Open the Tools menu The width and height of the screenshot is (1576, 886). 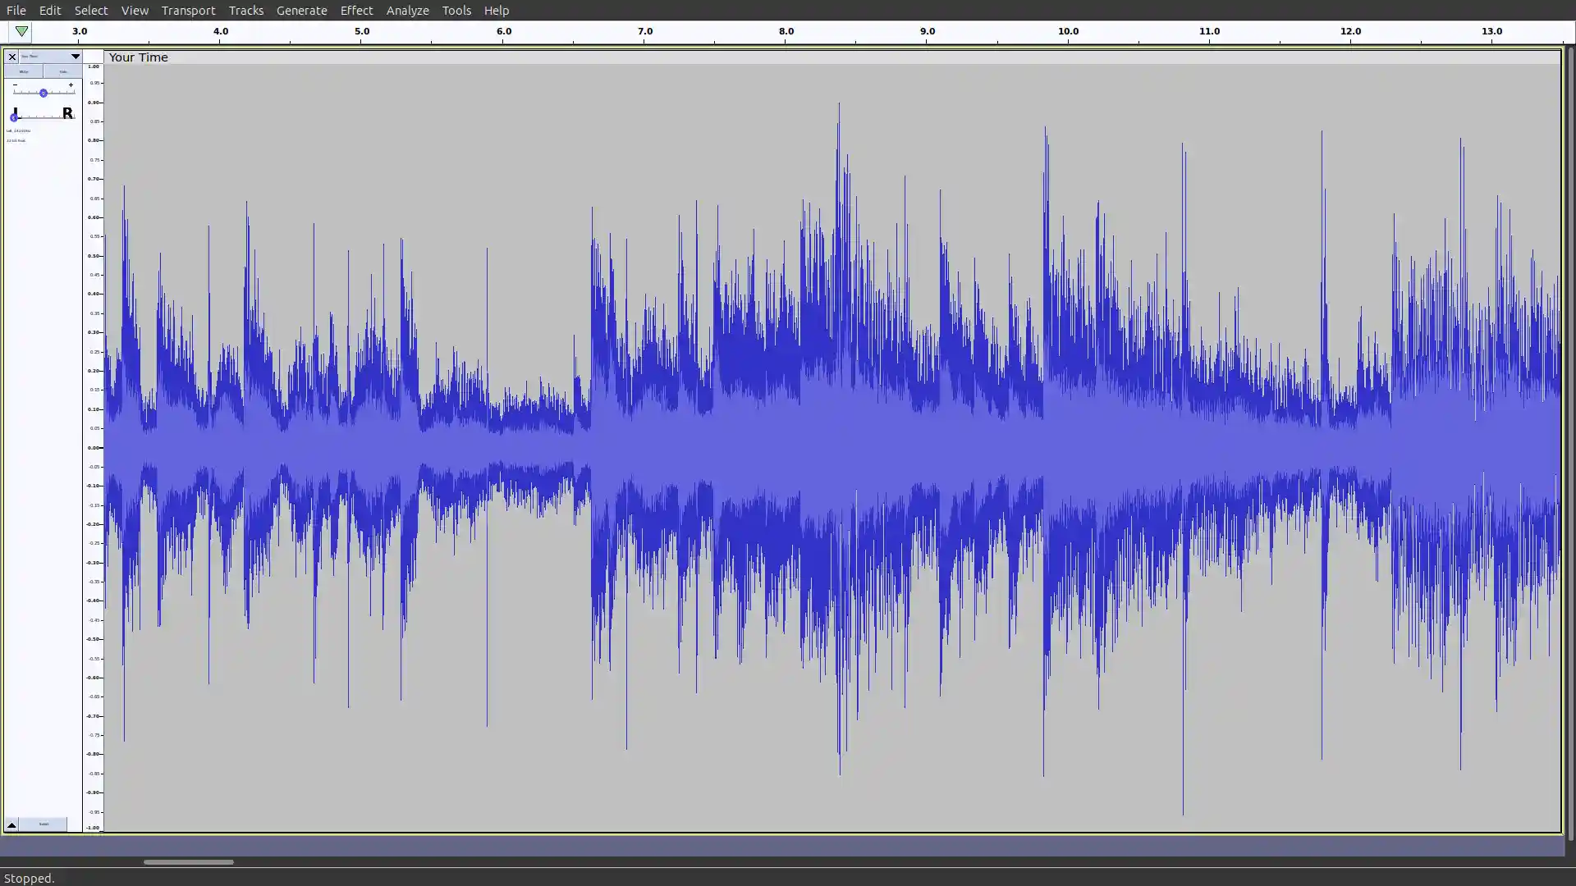(456, 11)
